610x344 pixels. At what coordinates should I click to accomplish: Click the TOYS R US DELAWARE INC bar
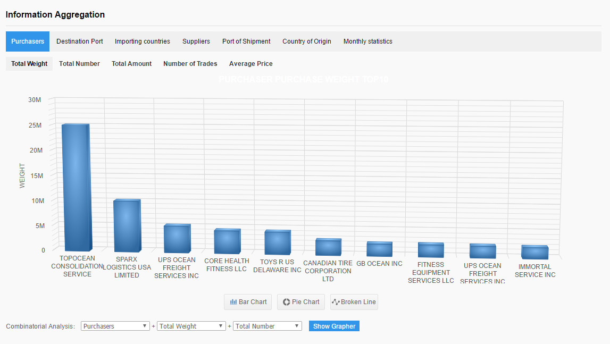coord(278,242)
